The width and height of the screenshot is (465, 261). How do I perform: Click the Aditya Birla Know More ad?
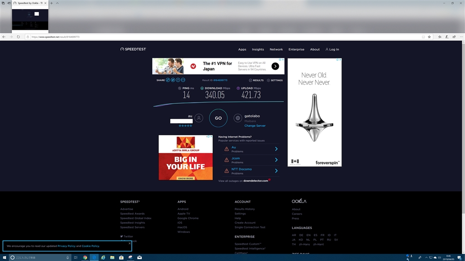186,179
